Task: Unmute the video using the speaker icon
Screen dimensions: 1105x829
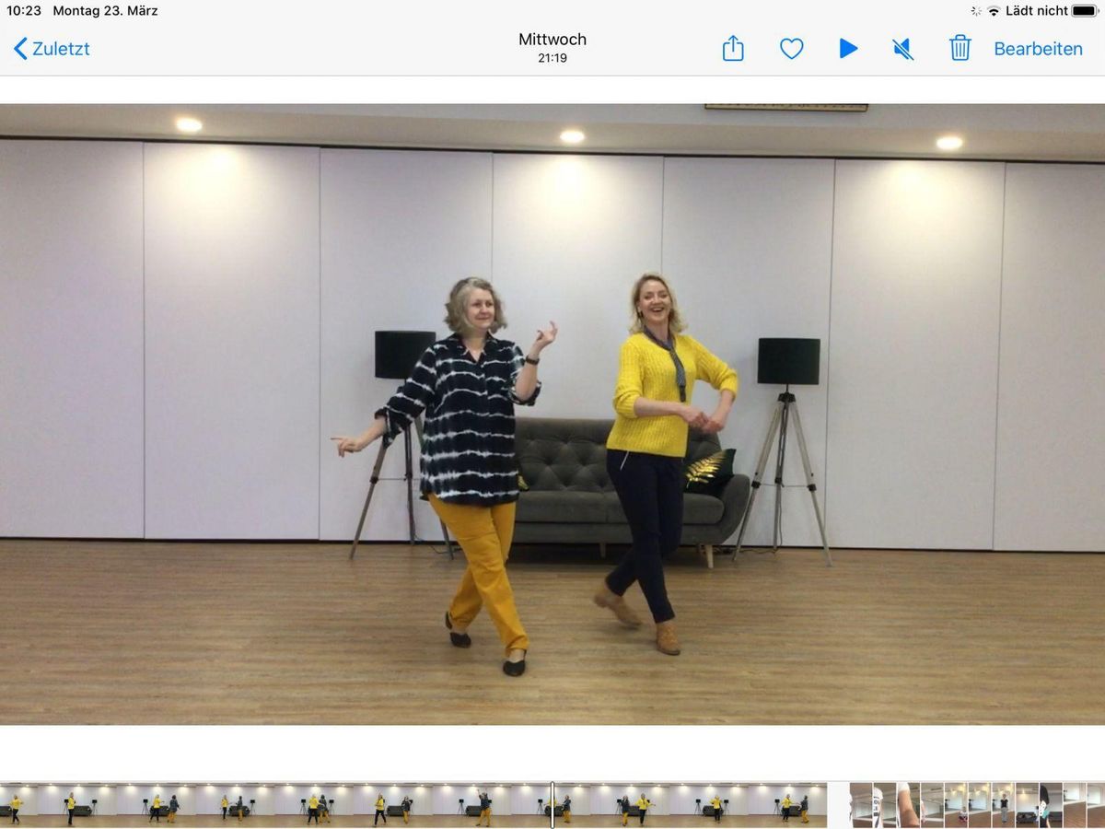Action: (x=903, y=48)
